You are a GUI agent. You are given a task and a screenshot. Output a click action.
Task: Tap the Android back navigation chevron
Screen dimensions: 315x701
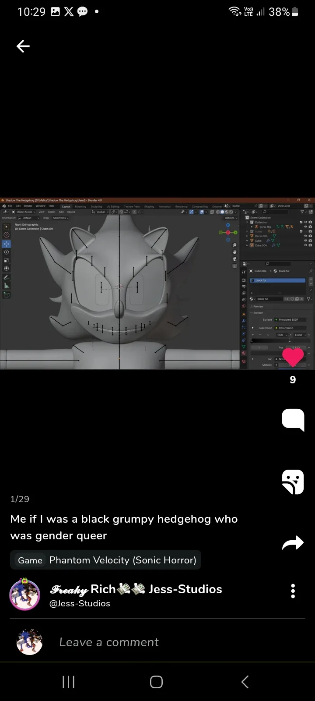coord(245,682)
